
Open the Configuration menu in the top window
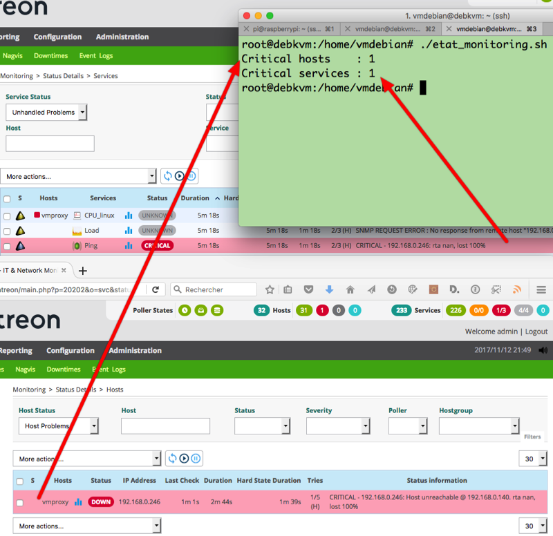57,37
